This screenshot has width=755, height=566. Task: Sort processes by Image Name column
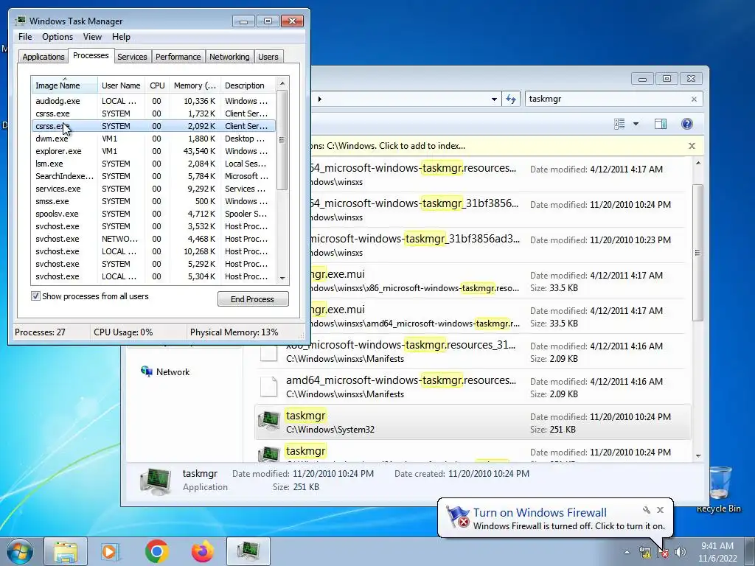pos(65,85)
